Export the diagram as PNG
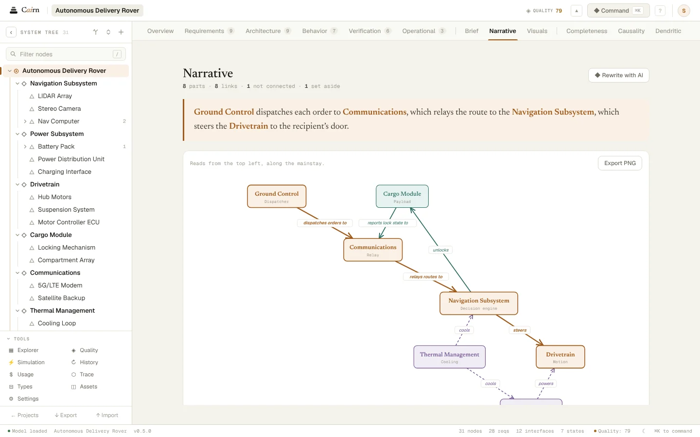 point(620,163)
